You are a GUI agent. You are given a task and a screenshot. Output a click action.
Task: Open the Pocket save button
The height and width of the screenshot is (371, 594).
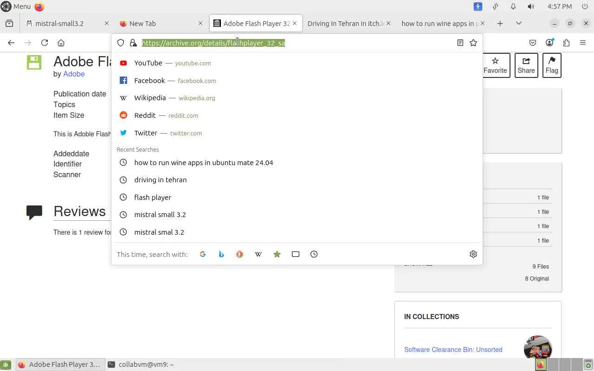click(533, 43)
